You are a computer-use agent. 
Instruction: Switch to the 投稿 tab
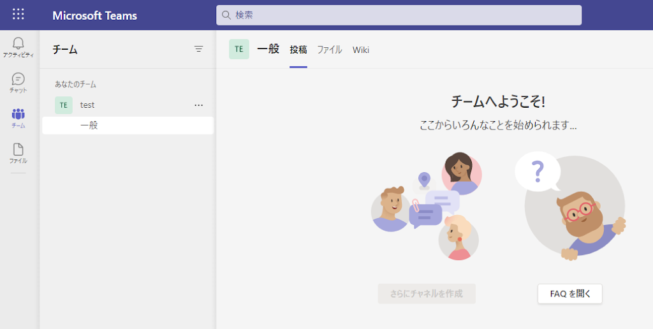click(298, 50)
